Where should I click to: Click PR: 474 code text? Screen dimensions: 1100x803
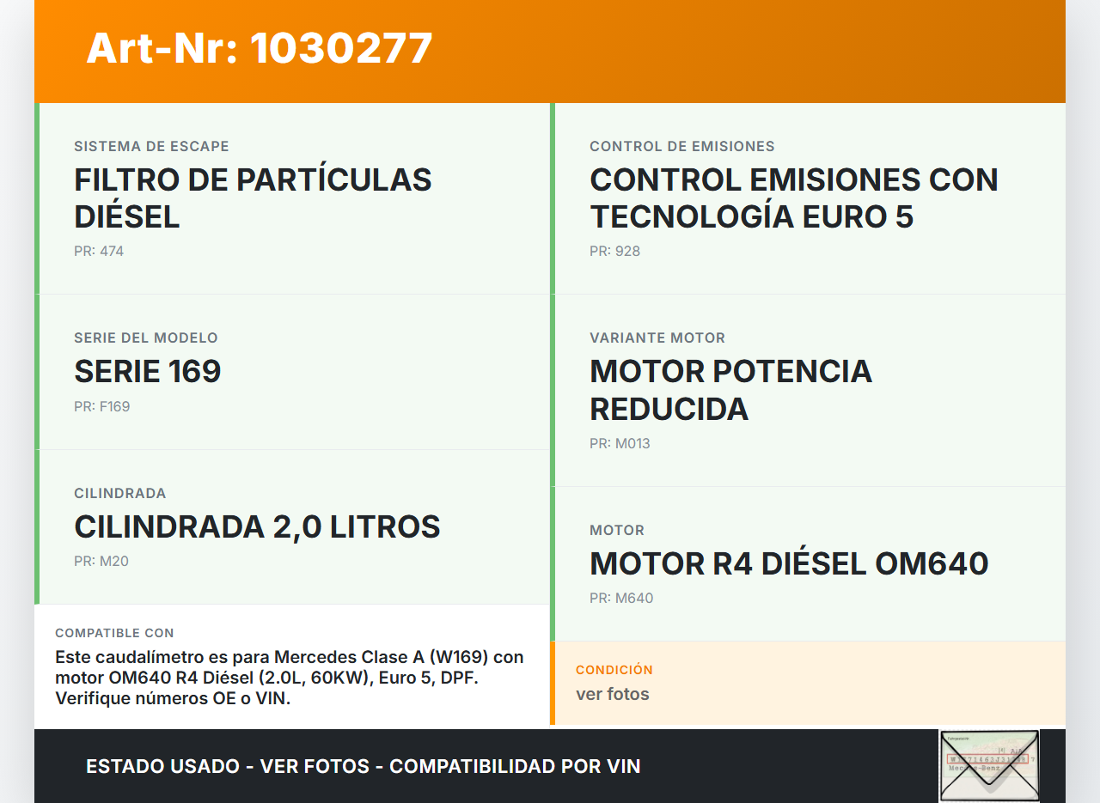tap(99, 252)
